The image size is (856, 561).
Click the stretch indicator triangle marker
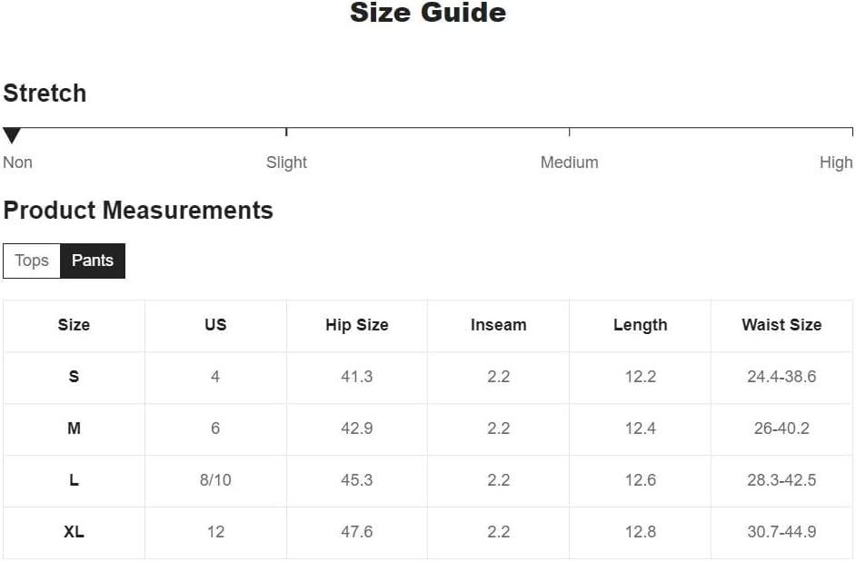tap(12, 136)
